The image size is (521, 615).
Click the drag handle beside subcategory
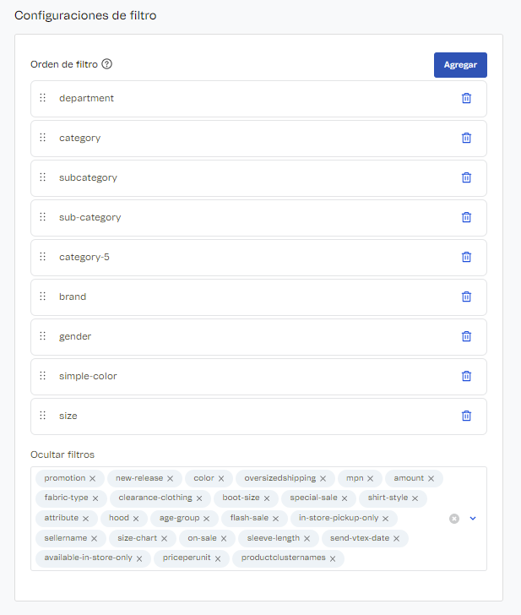(43, 178)
